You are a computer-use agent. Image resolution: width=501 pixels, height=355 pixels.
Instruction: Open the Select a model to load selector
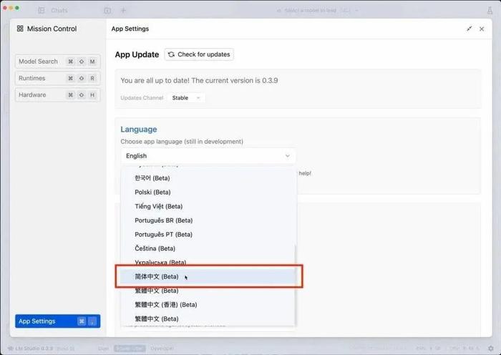click(x=317, y=10)
